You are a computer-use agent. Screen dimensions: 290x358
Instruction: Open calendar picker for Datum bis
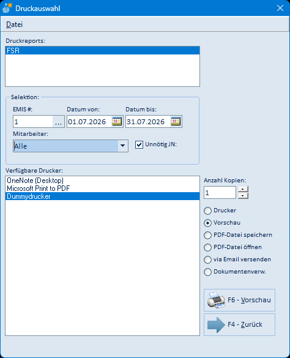pos(176,121)
